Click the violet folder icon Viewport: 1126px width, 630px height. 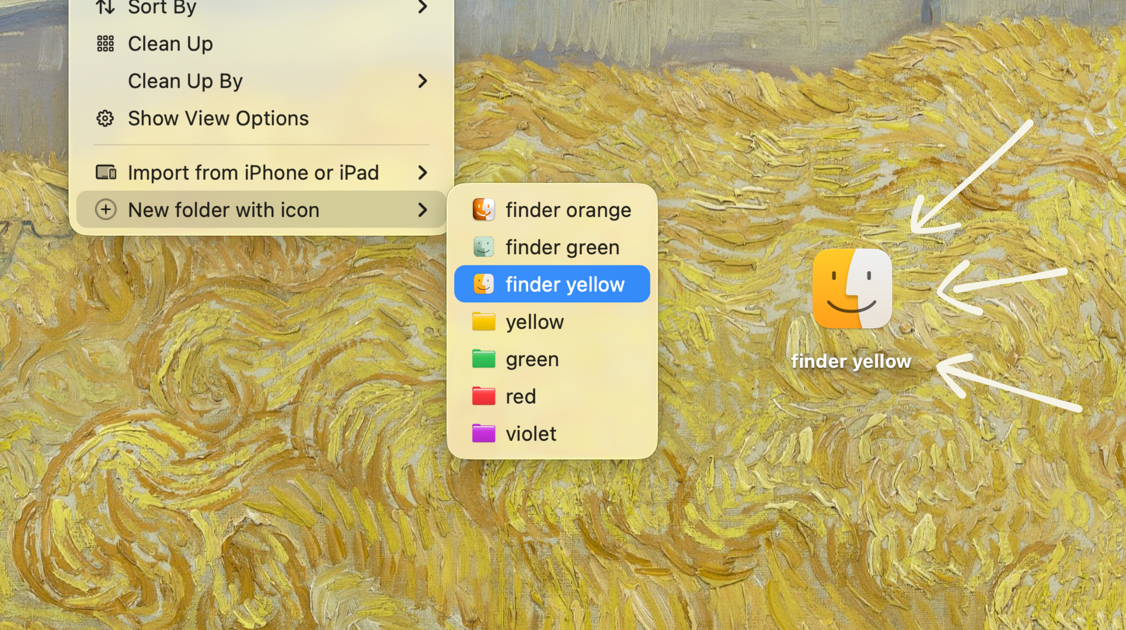click(x=482, y=433)
